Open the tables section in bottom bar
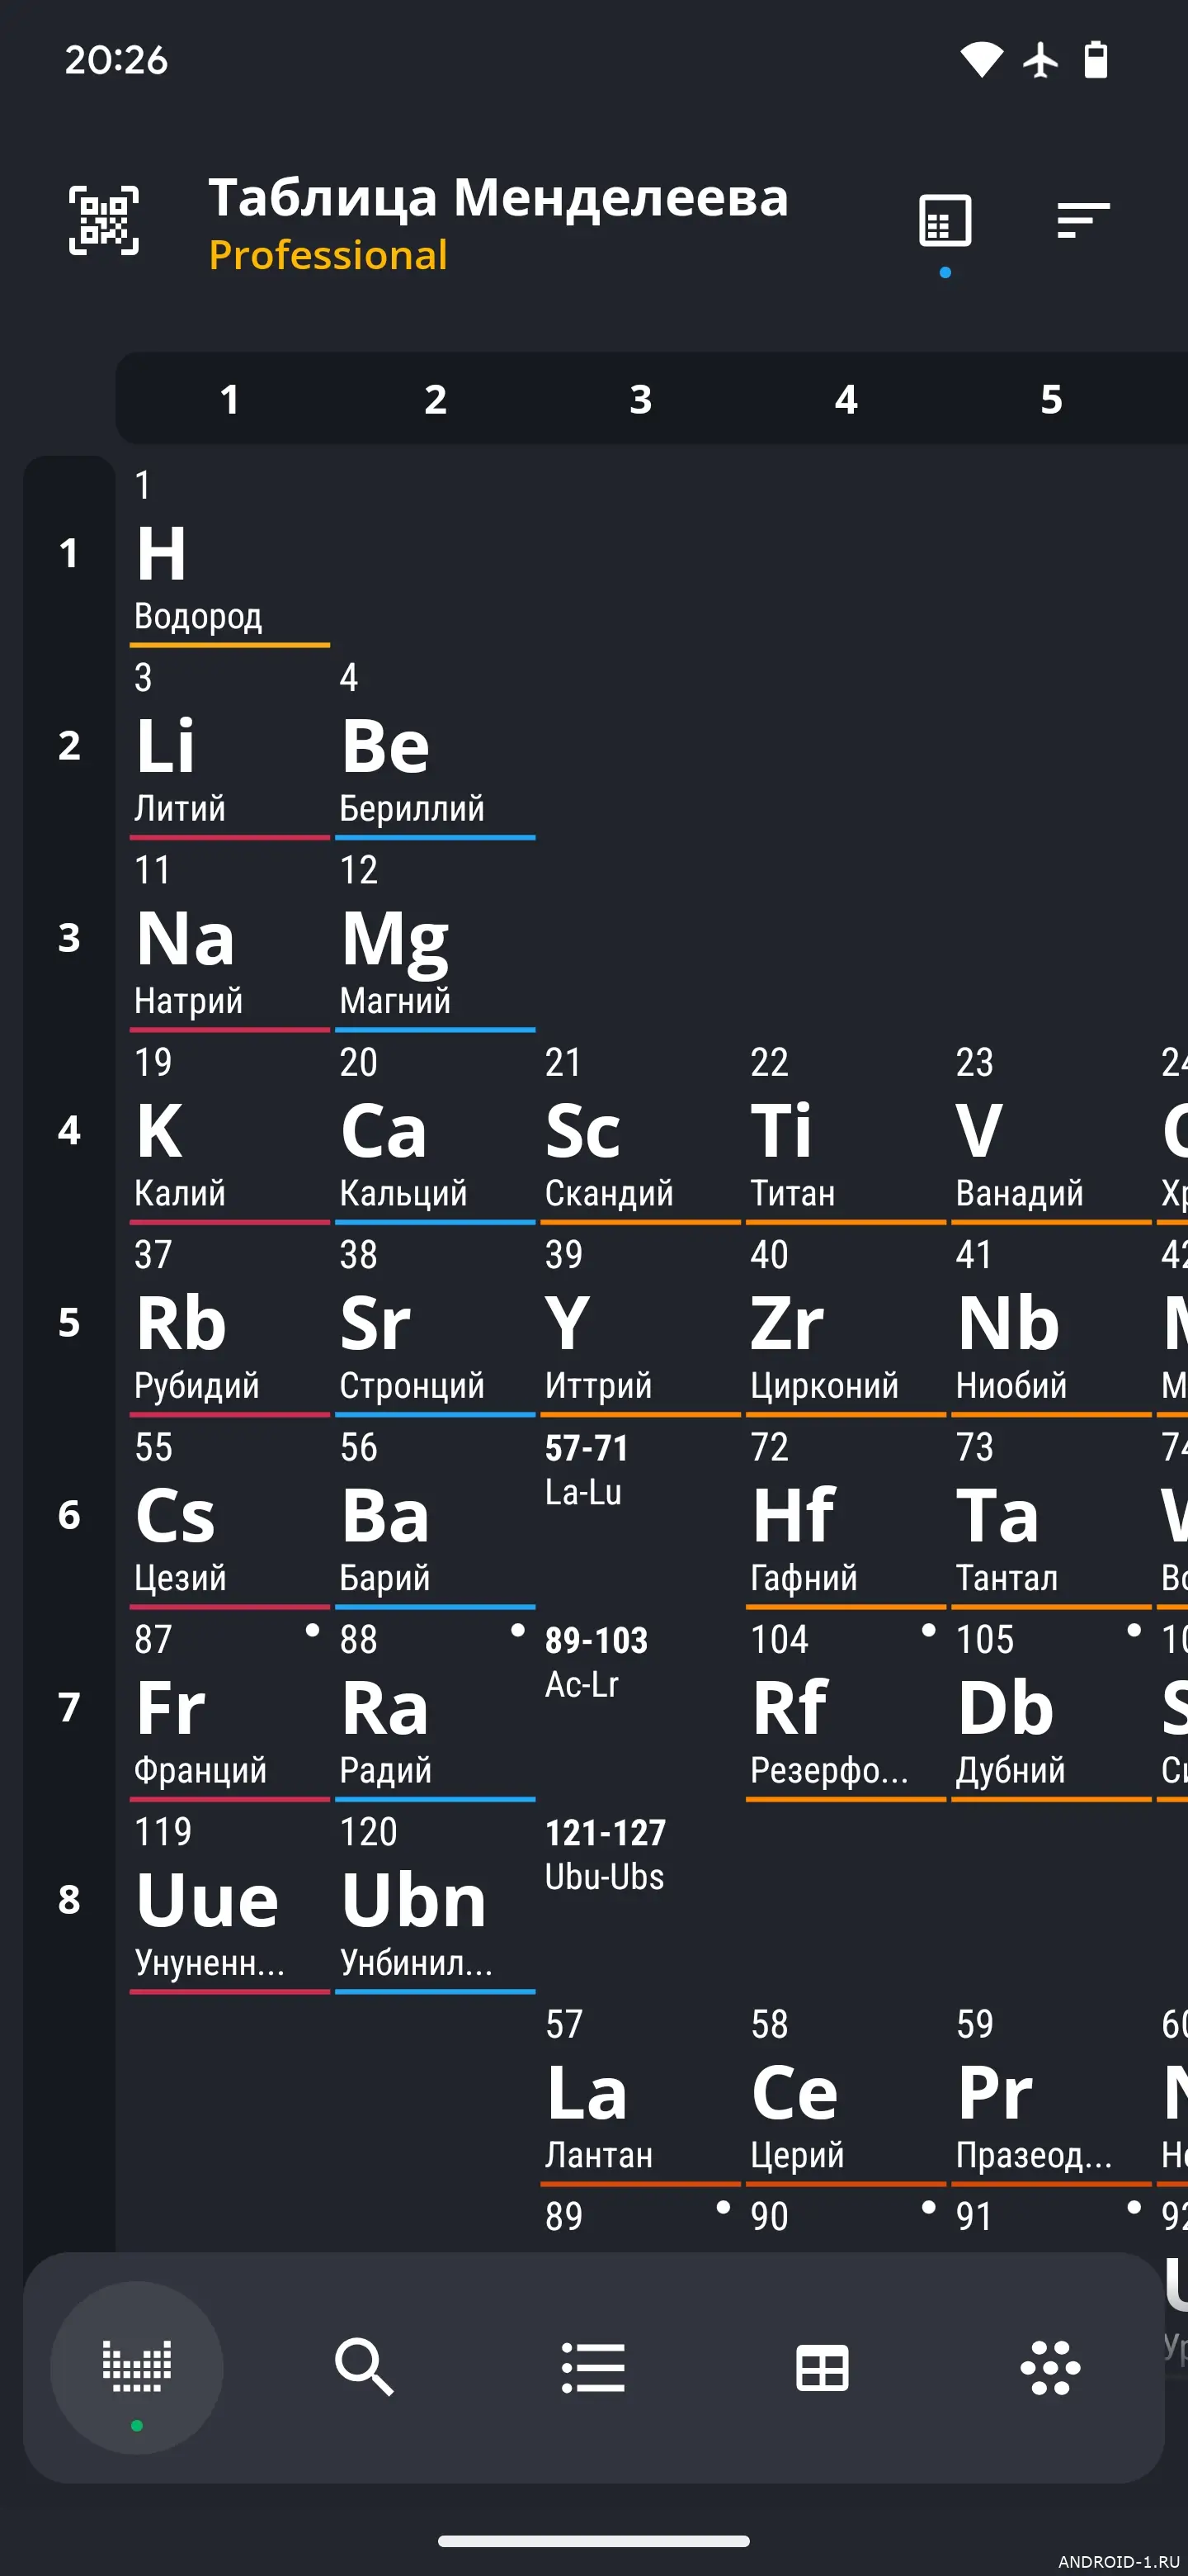The image size is (1188, 2576). click(823, 2367)
